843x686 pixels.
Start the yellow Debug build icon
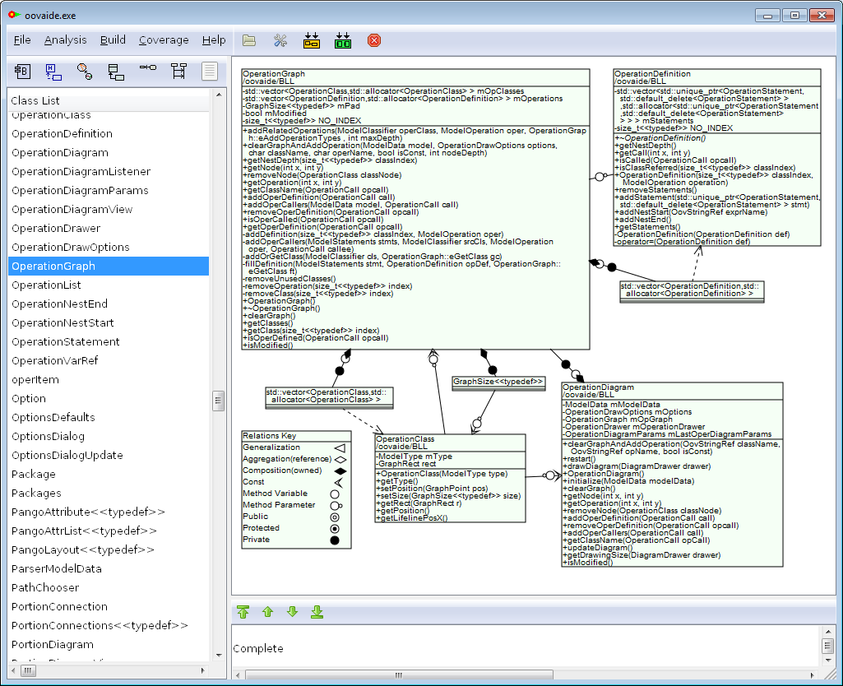[311, 39]
